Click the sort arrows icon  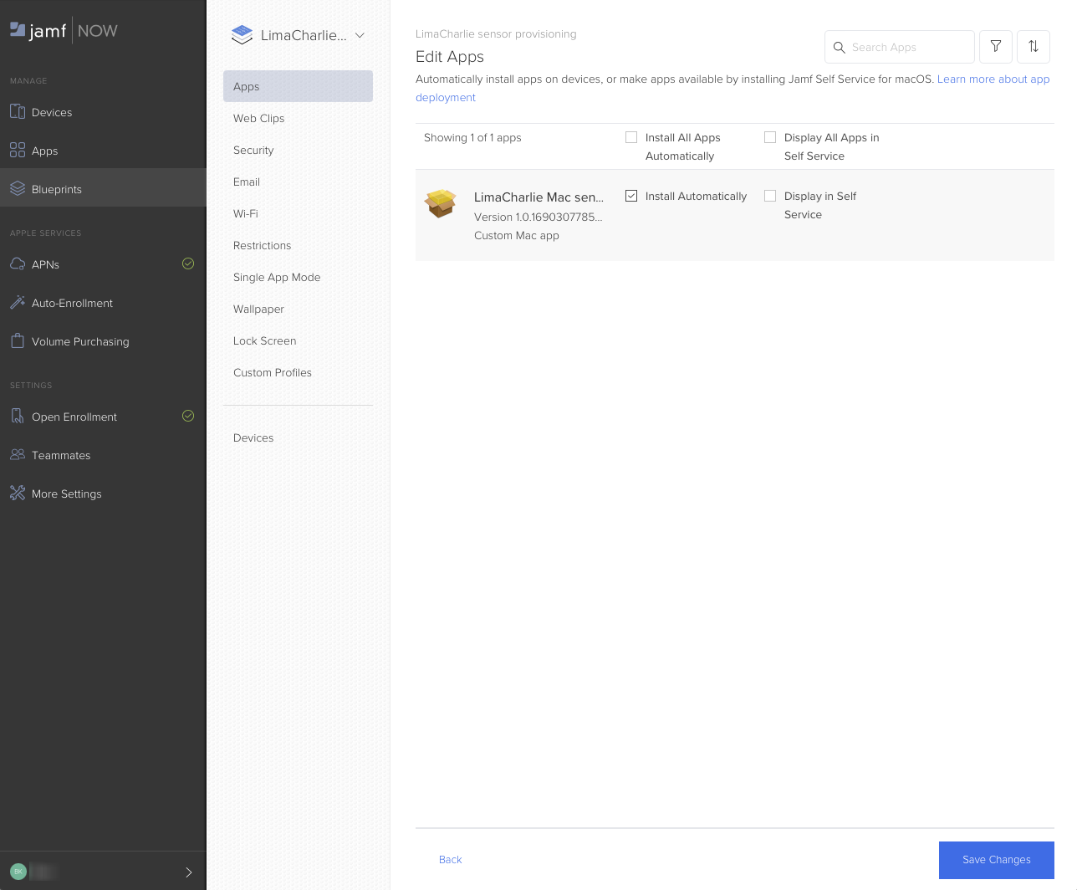[1034, 47]
